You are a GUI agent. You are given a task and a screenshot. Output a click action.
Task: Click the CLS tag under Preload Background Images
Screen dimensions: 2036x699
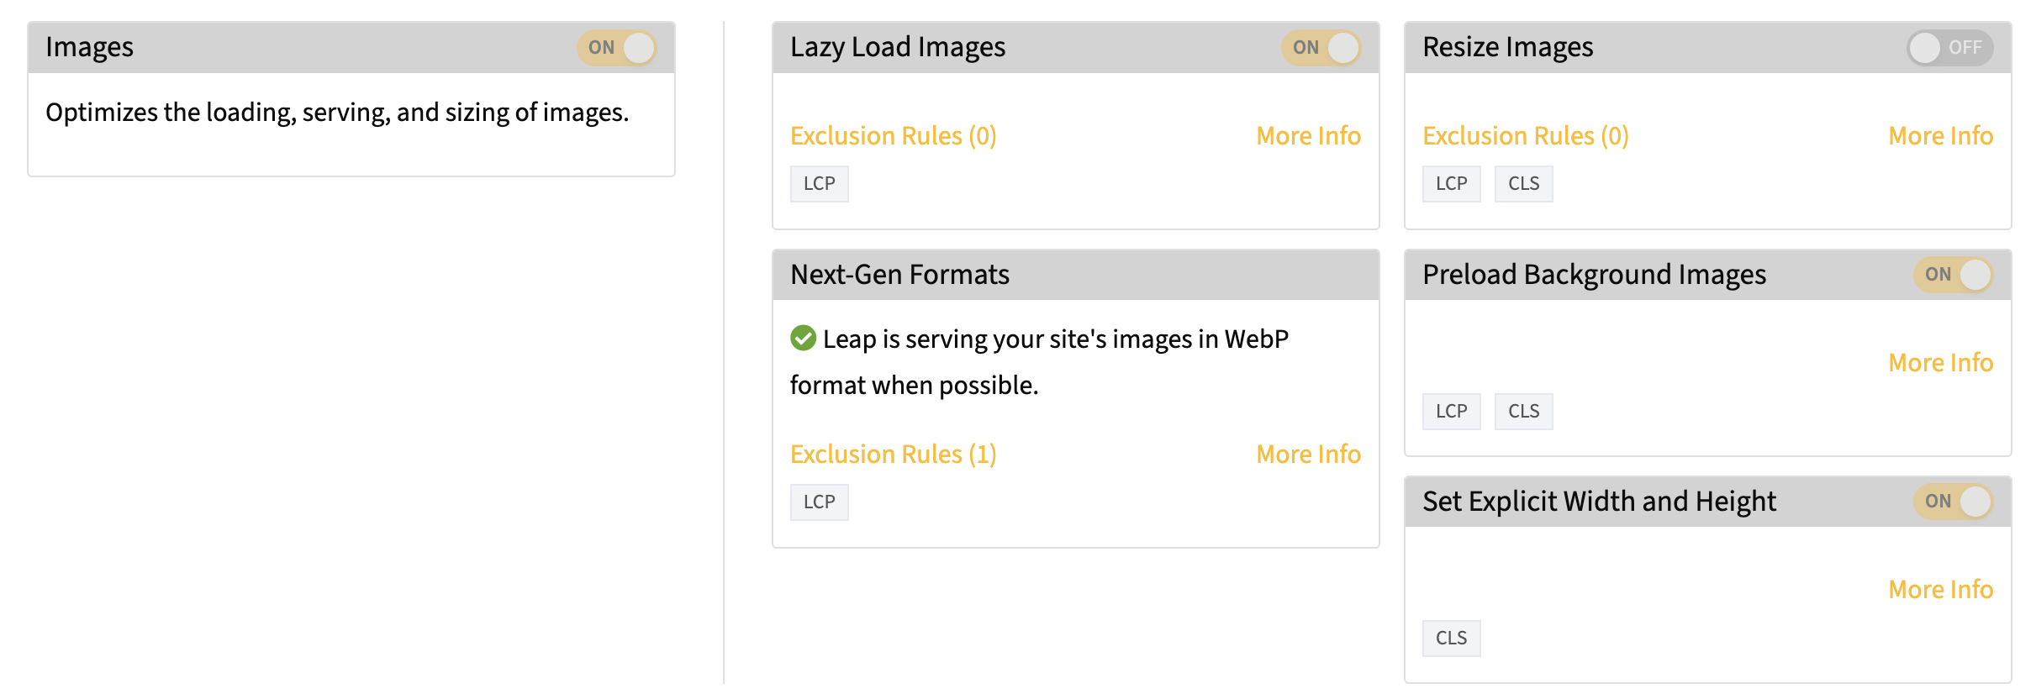pyautogui.click(x=1523, y=412)
